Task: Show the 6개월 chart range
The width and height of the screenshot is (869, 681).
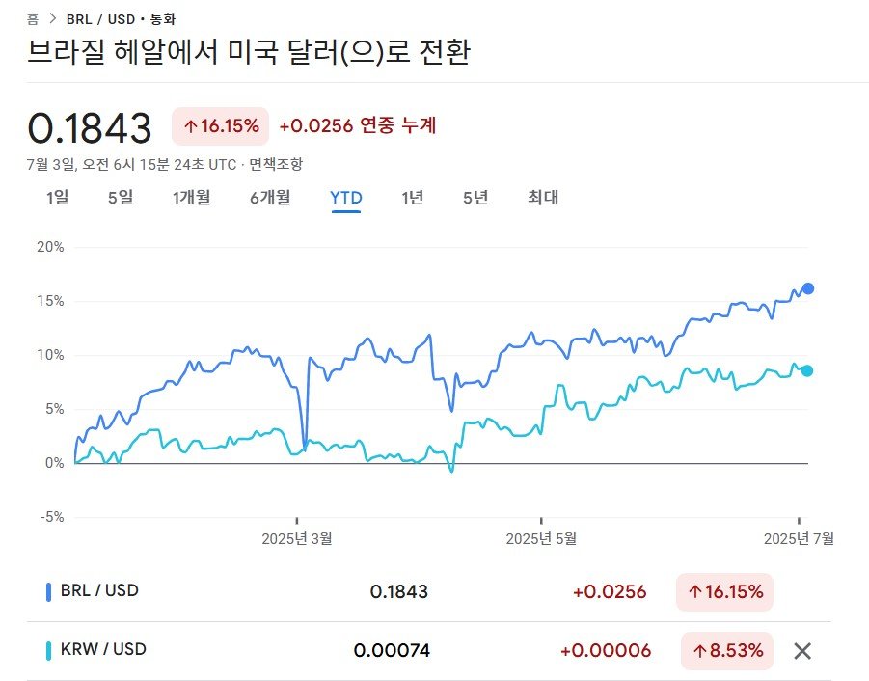Action: [x=270, y=198]
